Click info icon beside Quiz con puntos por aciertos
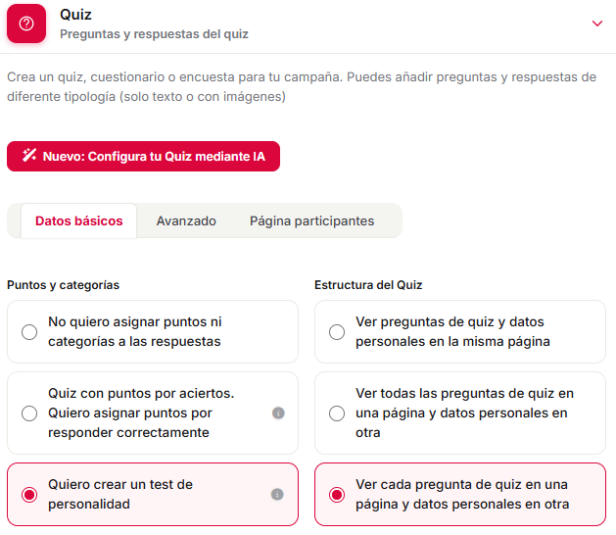This screenshot has width=616, height=535. [x=278, y=413]
